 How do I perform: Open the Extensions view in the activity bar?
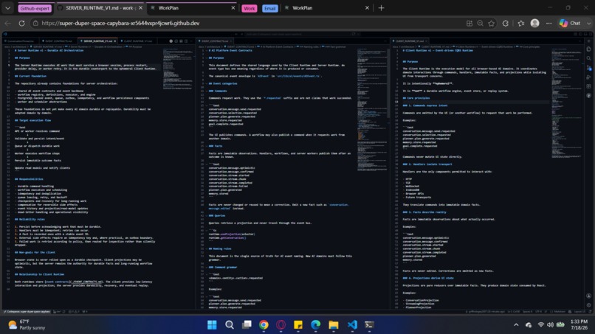coord(588,86)
